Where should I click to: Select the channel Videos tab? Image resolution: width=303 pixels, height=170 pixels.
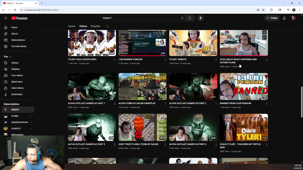click(83, 26)
